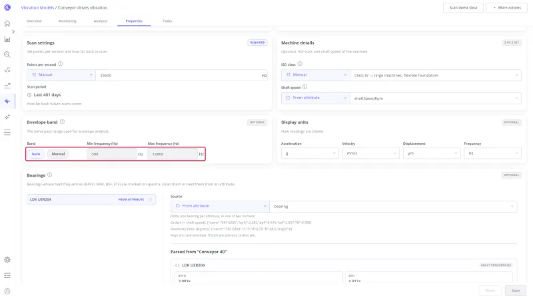Select the Properties tab

tap(134, 21)
